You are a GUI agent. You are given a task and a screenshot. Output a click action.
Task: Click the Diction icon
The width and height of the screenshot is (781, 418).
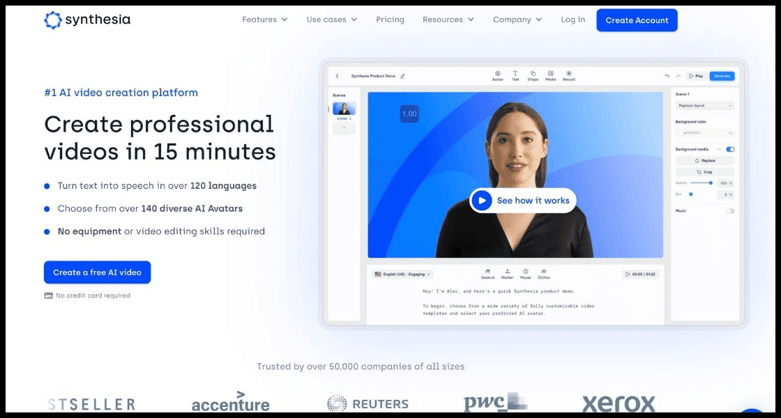point(544,272)
